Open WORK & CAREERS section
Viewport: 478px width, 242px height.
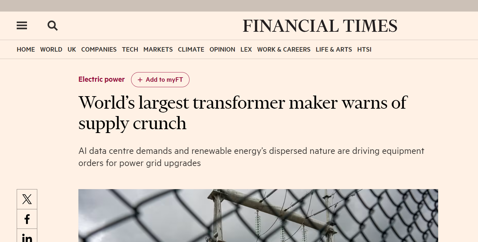click(284, 49)
